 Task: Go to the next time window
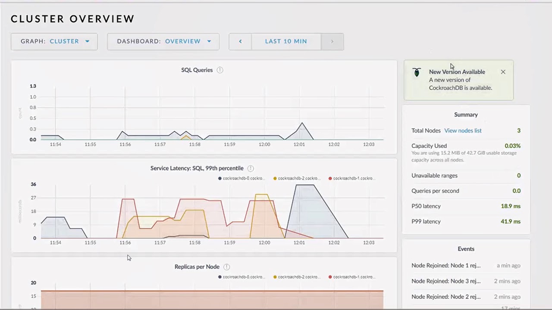332,41
